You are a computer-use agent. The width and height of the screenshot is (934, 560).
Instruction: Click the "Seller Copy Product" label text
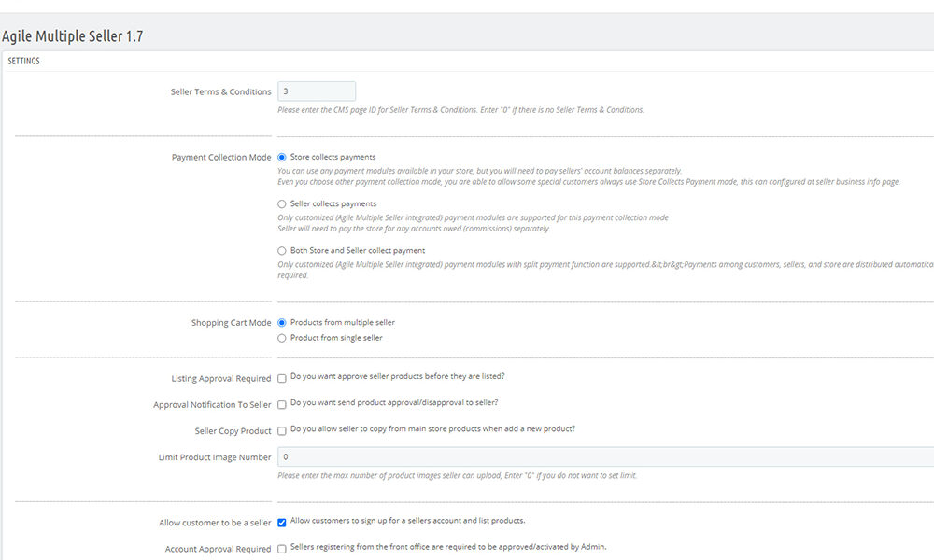point(233,431)
